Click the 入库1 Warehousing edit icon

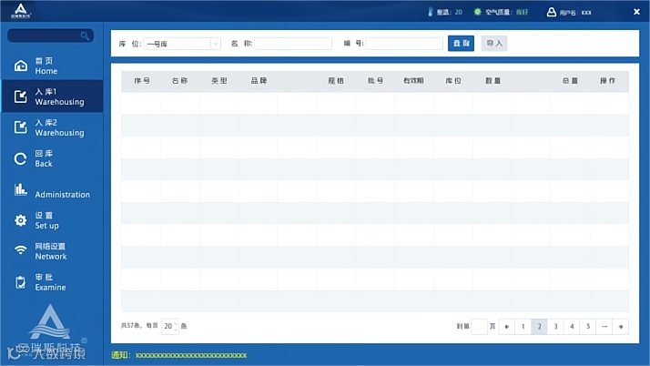pos(20,97)
